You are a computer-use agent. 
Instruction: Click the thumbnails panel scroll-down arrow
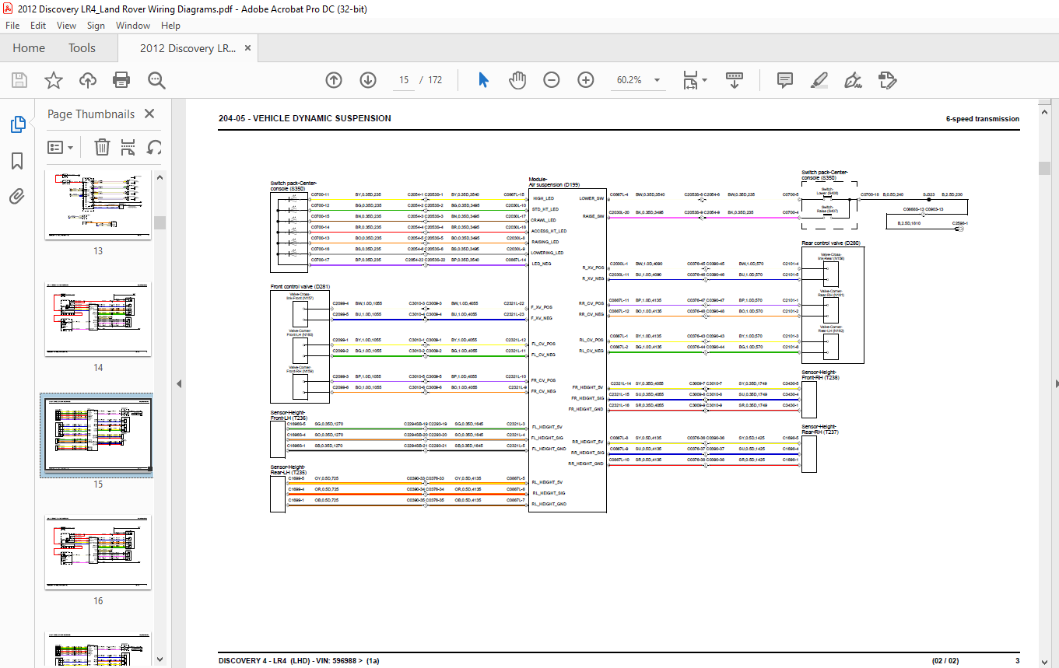[160, 660]
